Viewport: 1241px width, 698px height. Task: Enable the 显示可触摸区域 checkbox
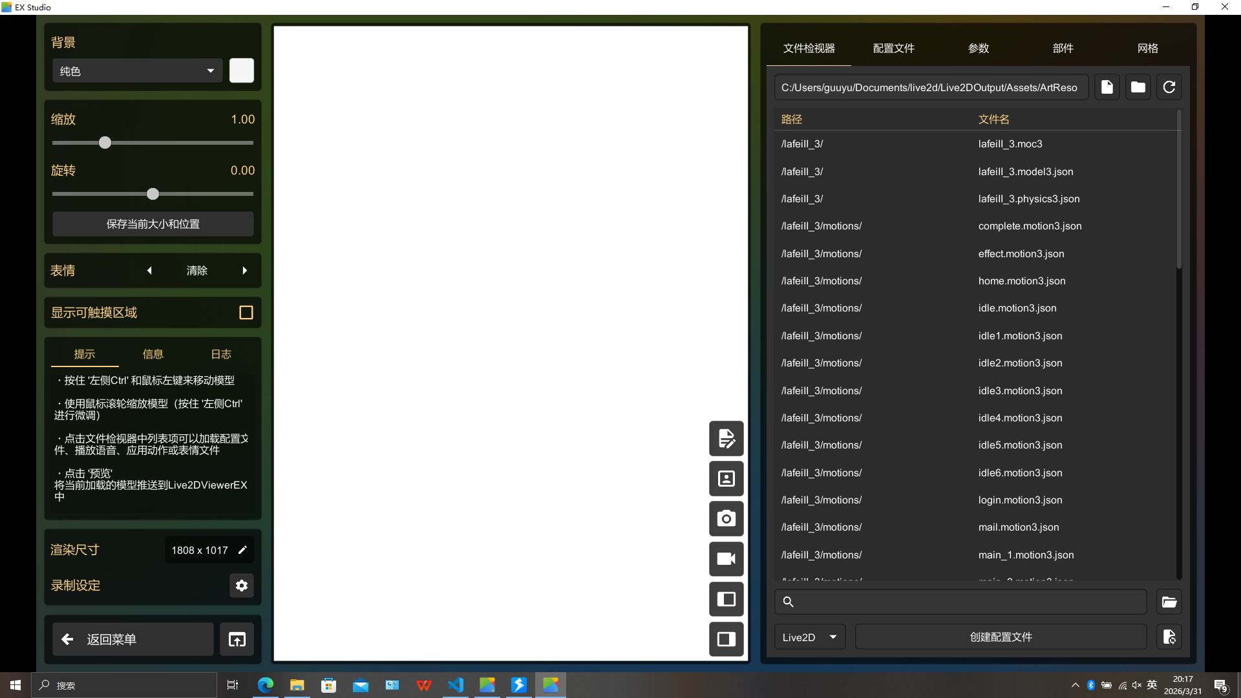246,313
